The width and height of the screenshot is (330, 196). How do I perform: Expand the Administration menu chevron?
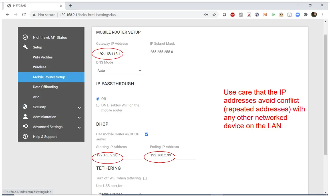point(79,117)
